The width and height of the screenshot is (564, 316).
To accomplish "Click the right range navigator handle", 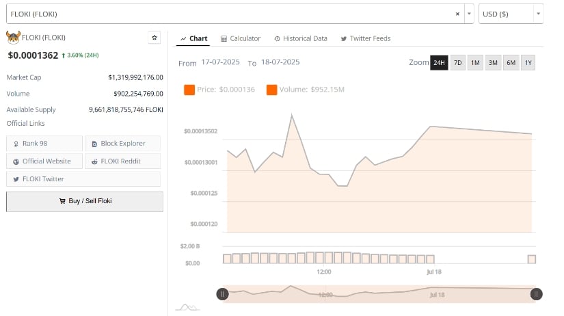I will click(536, 294).
